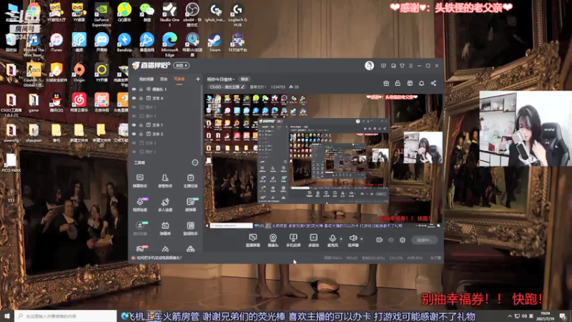Hide the 文本 1 layer via its eye
The image size is (572, 322).
134,125
